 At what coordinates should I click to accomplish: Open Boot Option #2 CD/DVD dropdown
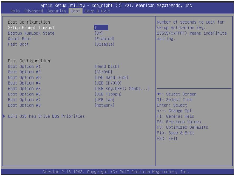pos(103,72)
